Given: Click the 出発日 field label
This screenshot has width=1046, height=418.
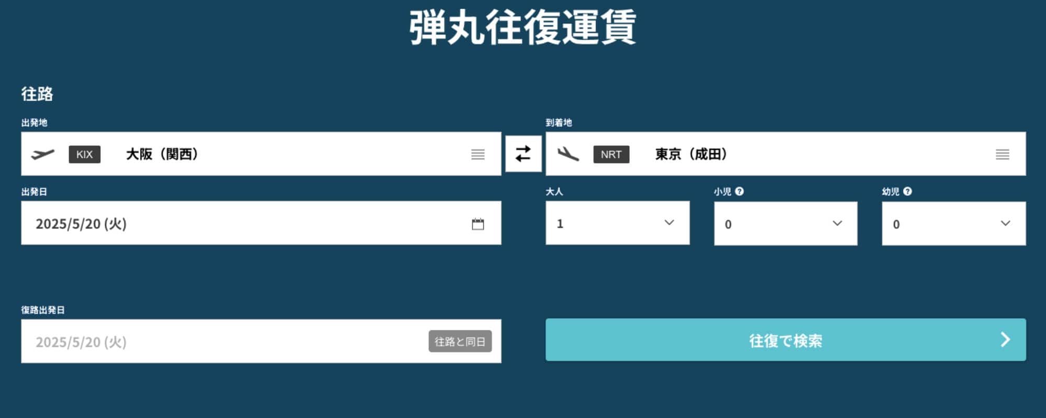Looking at the screenshot, I should [34, 192].
